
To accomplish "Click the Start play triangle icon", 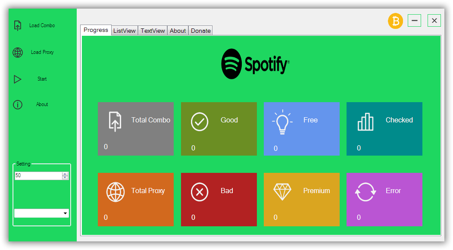I will [x=18, y=79].
